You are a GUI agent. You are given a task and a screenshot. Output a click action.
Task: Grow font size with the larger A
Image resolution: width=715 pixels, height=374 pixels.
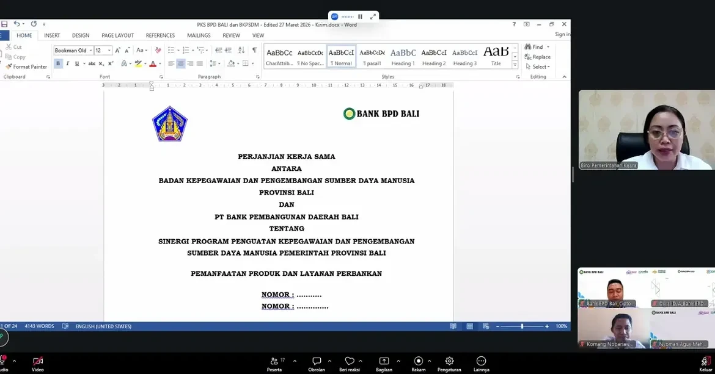tap(118, 51)
